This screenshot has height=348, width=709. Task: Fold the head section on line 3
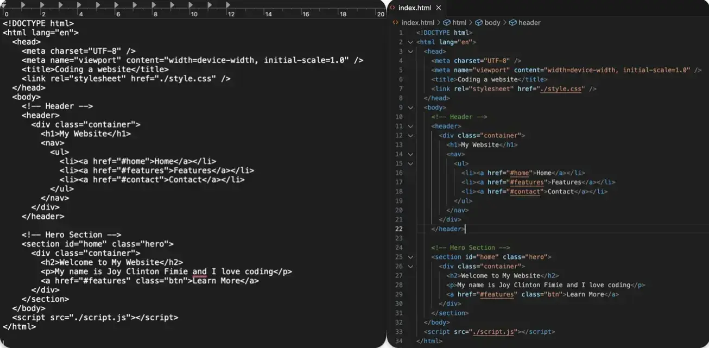pos(410,52)
